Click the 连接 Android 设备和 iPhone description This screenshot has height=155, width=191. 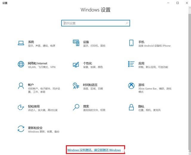click(155, 46)
